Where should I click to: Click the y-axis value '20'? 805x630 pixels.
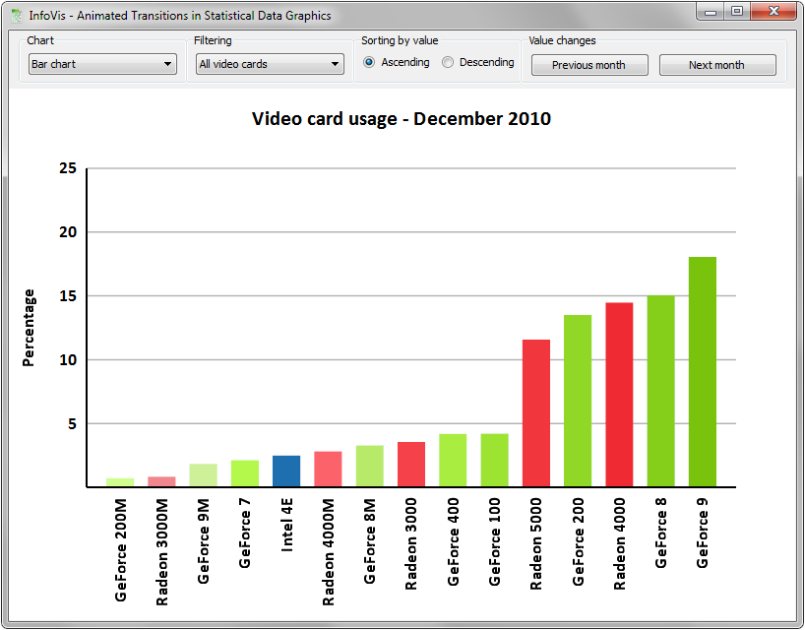click(x=68, y=232)
